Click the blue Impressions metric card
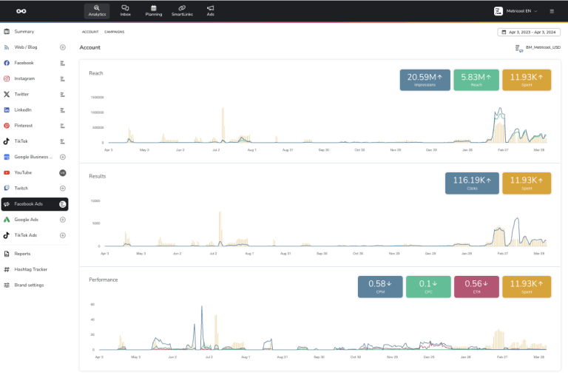This screenshot has width=568, height=375. (425, 80)
